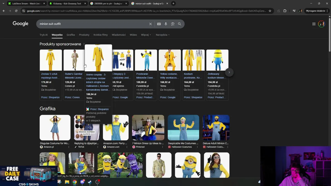Viewport: 331px width, 186px height.
Task: Open three-dot menu for Pinterest image result
Action: tap(162, 147)
